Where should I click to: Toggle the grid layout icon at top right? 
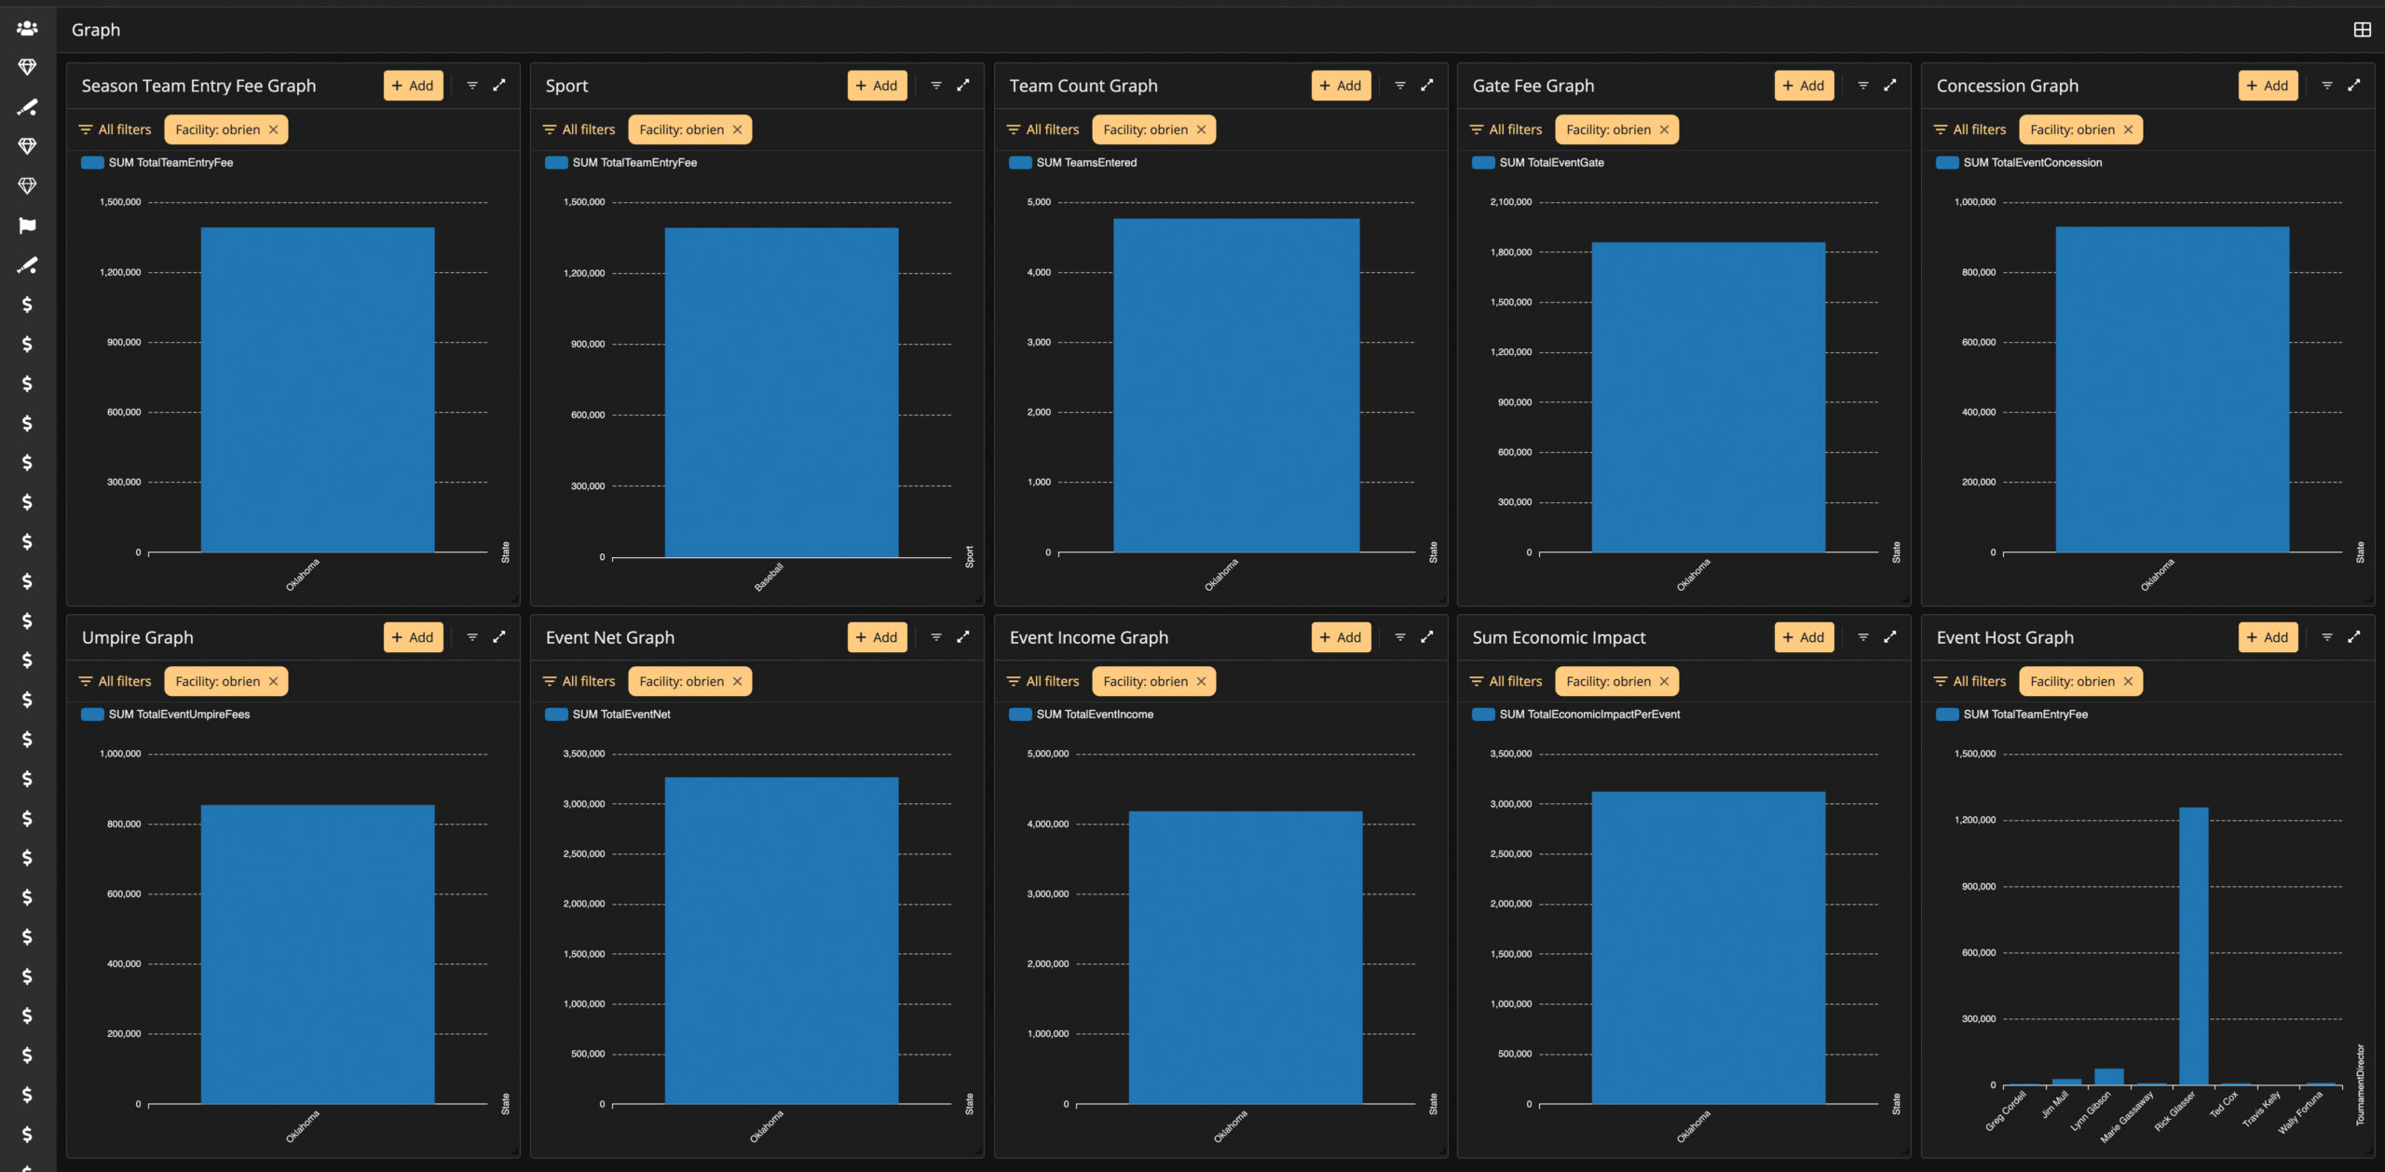pyautogui.click(x=2362, y=30)
